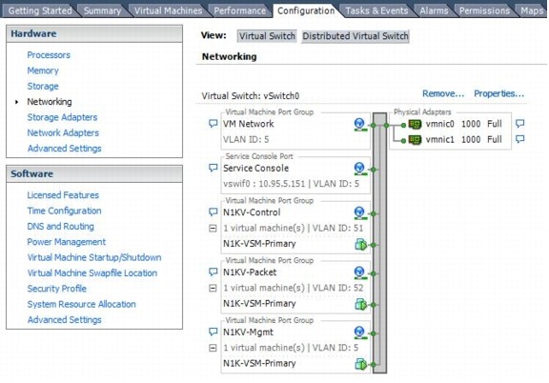Image resolution: width=549 pixels, height=383 pixels.
Task: Switch to the Summary tab
Action: [102, 10]
